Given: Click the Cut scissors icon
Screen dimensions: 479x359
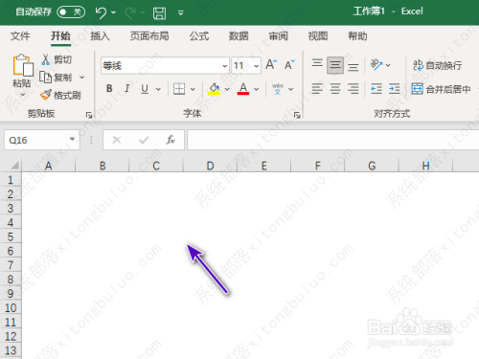Looking at the screenshot, I should (x=46, y=59).
